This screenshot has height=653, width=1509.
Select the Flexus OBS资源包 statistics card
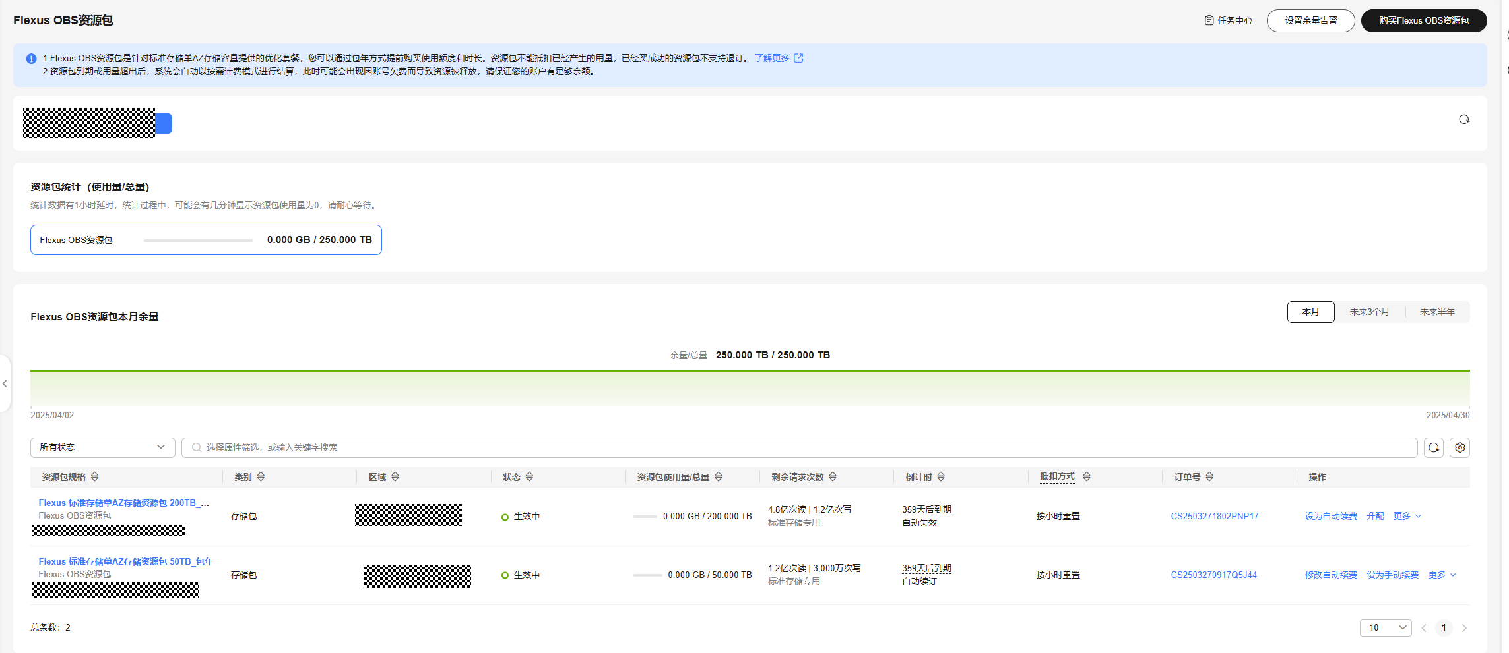[x=206, y=240]
